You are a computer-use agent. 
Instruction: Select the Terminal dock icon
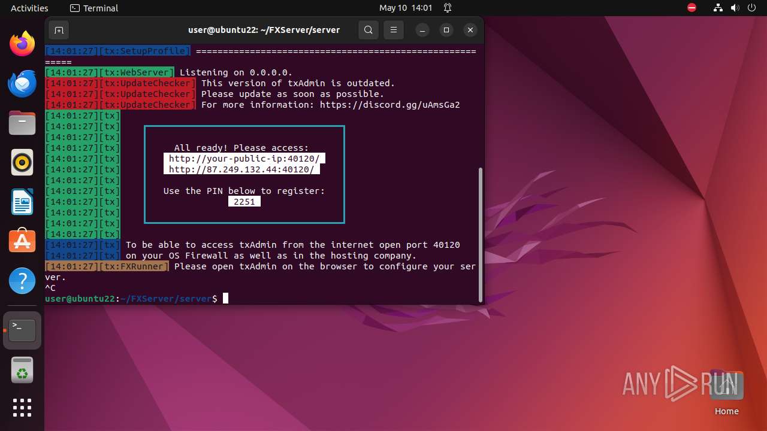pos(22,330)
